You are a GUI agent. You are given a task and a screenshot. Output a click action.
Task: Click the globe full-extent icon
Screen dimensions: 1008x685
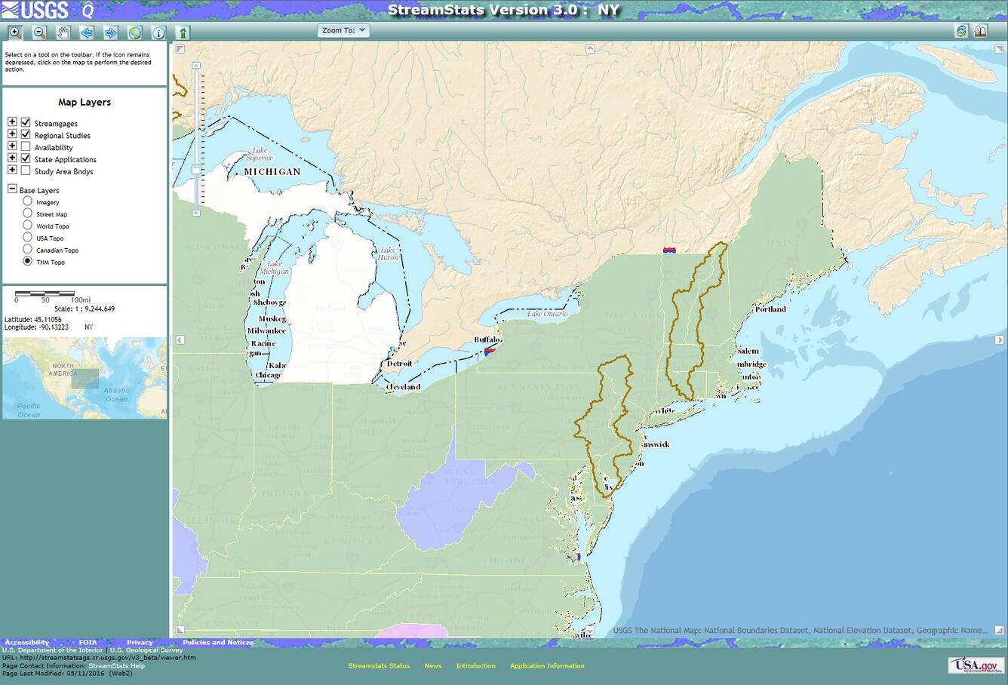(134, 32)
